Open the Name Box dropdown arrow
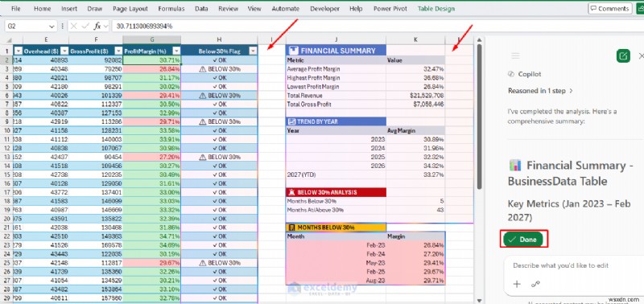The image size is (644, 304). pos(52,27)
